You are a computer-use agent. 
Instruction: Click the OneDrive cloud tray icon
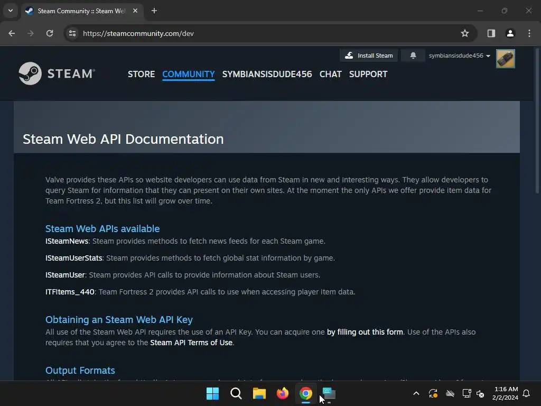(450, 393)
